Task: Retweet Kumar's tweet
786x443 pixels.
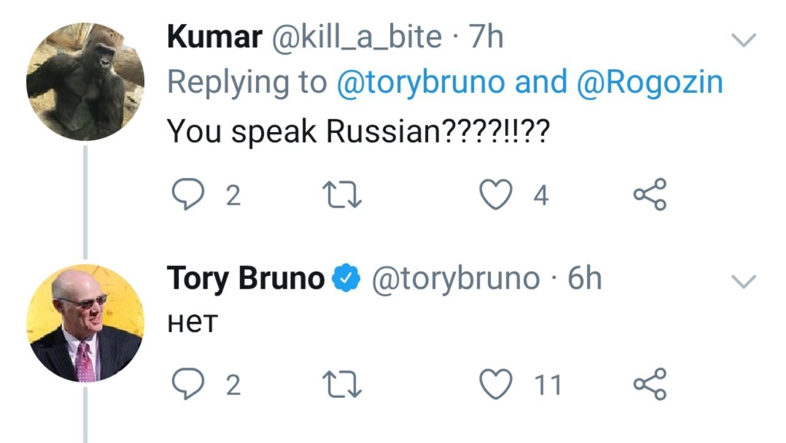Action: coord(342,195)
